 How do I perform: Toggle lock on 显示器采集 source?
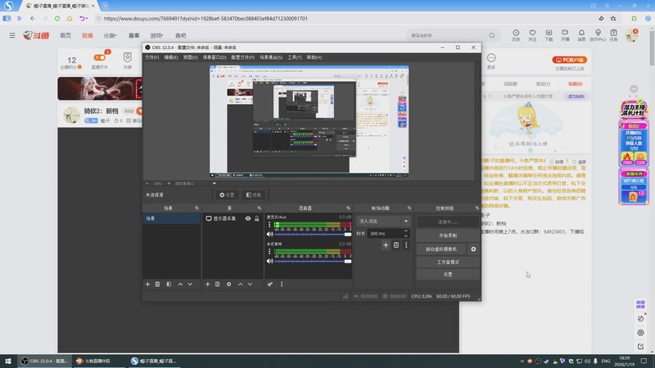tap(257, 219)
